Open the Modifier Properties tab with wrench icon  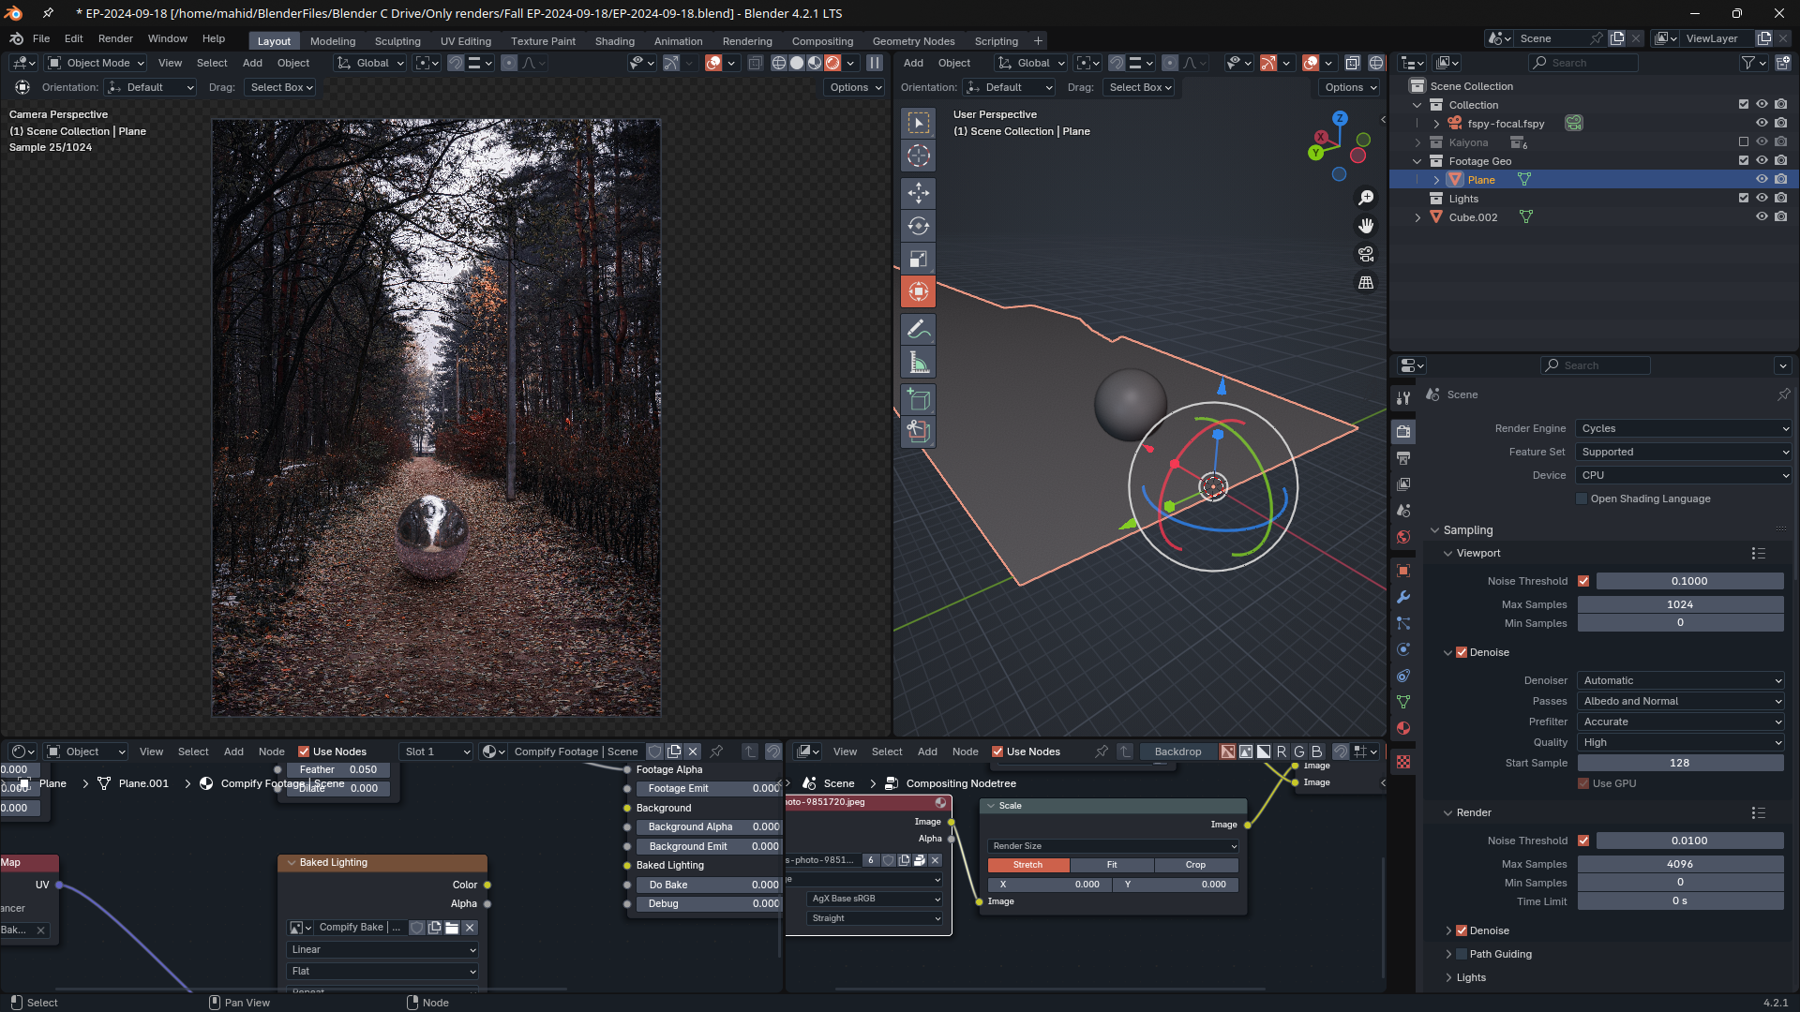click(x=1403, y=597)
